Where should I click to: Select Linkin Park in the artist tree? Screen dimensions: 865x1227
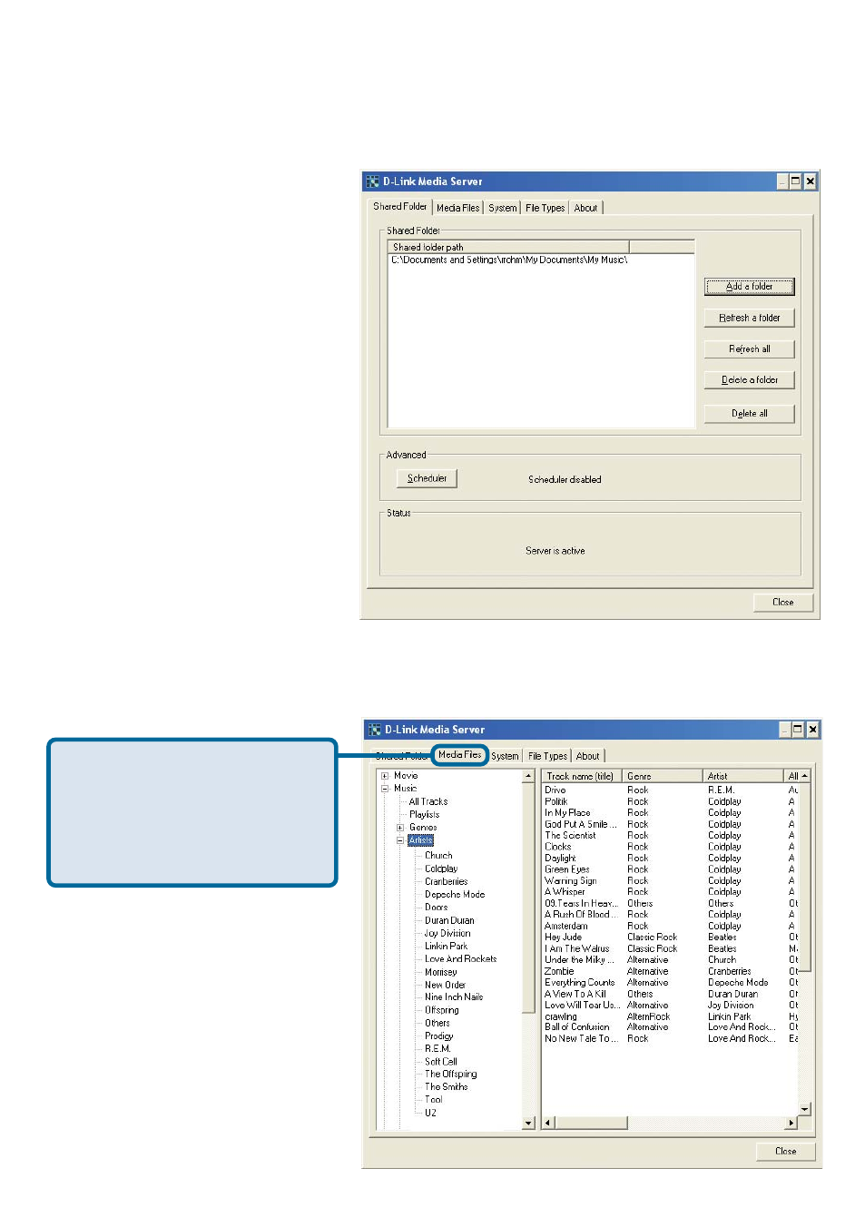coord(446,946)
